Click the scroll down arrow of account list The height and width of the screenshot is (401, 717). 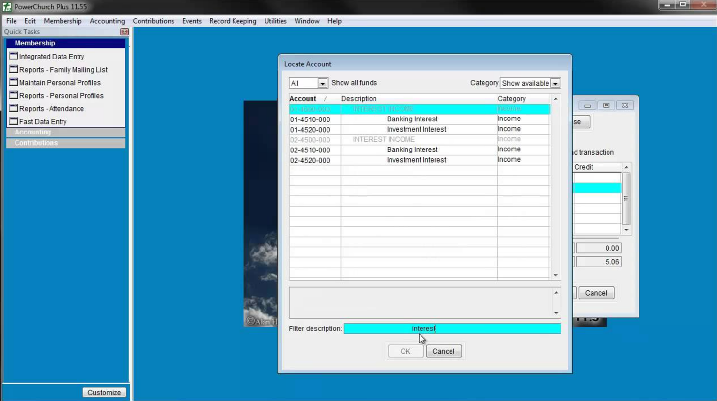(x=556, y=275)
